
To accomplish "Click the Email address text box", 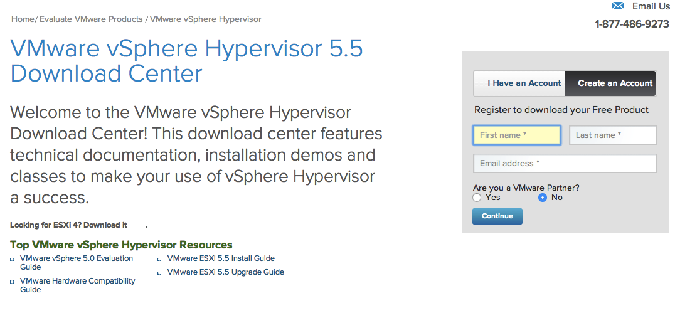I will click(x=565, y=164).
